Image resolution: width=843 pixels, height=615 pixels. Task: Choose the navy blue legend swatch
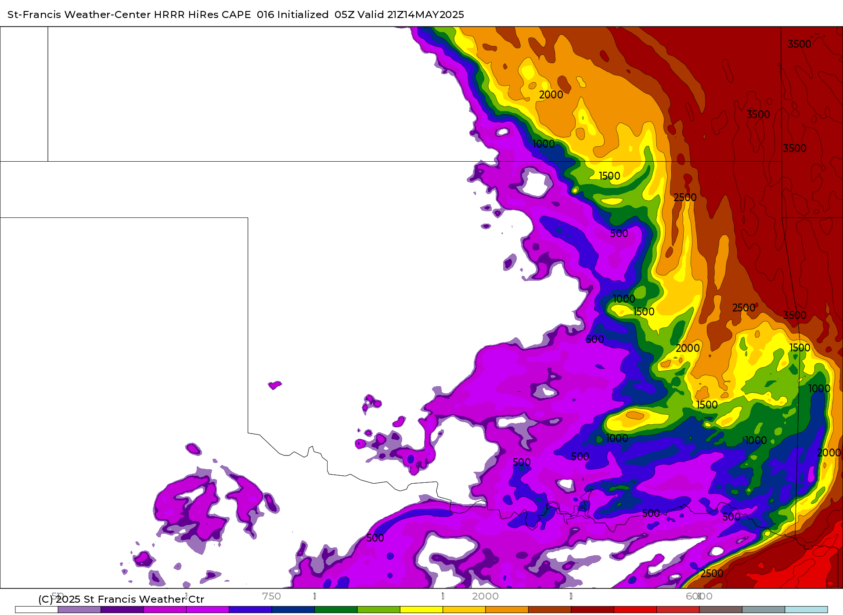293,610
